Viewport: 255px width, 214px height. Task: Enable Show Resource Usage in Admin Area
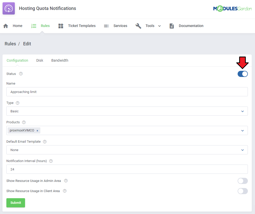[243, 181]
